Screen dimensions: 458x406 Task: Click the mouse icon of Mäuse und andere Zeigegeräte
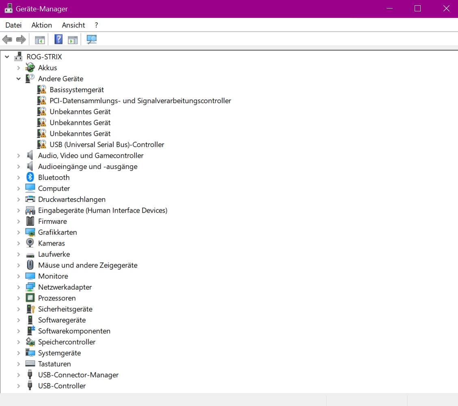pos(30,265)
